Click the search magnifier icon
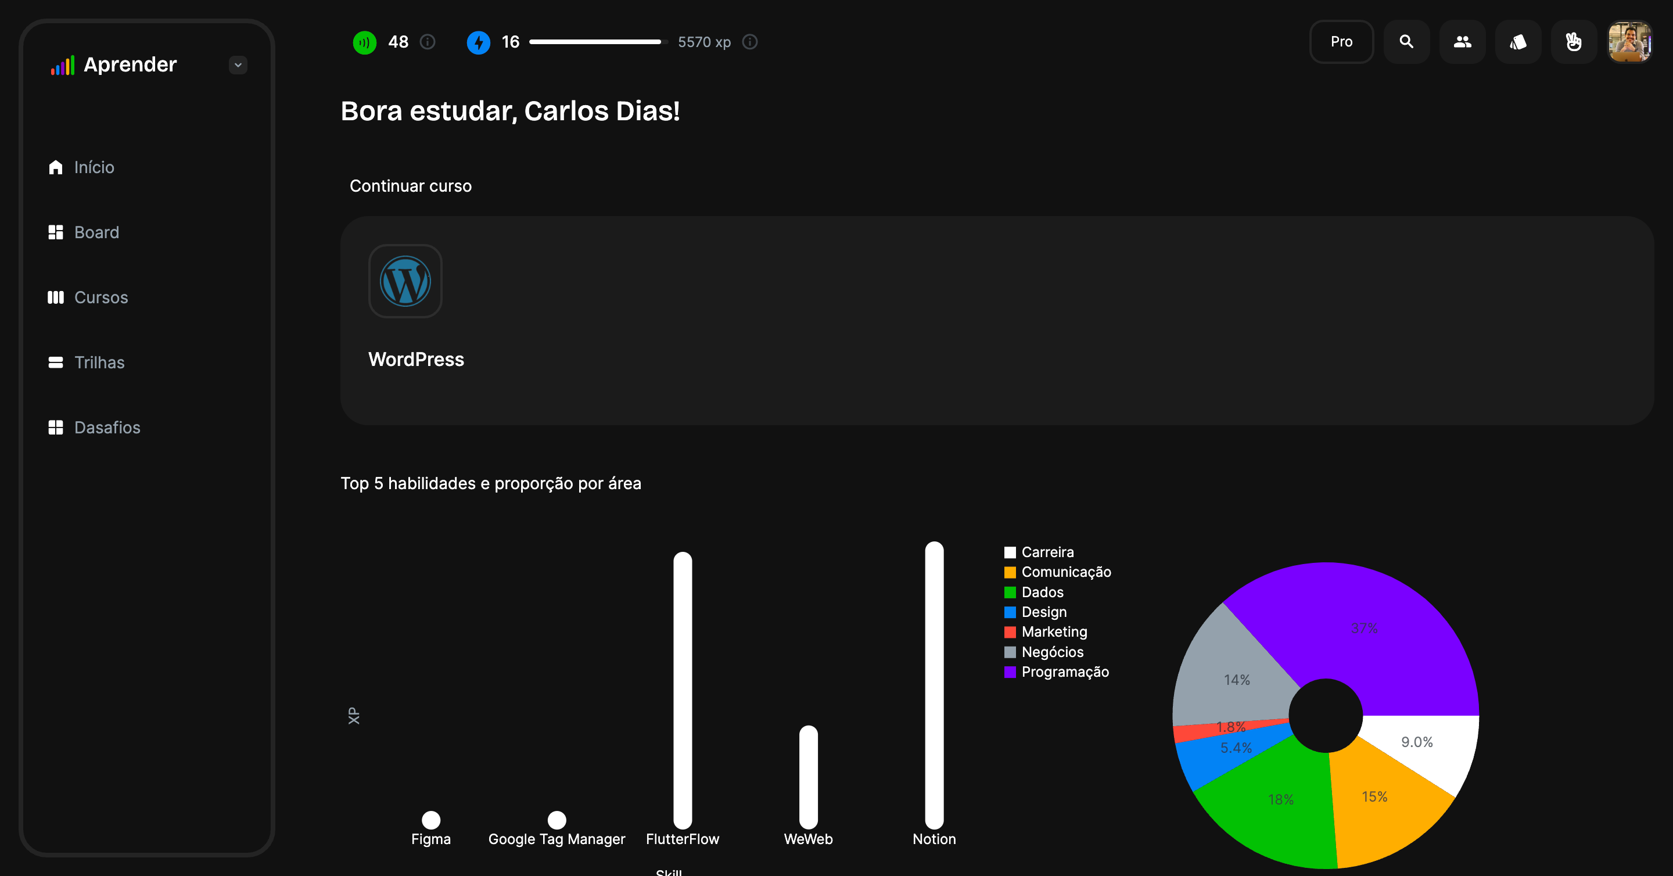The image size is (1673, 876). pyautogui.click(x=1406, y=42)
